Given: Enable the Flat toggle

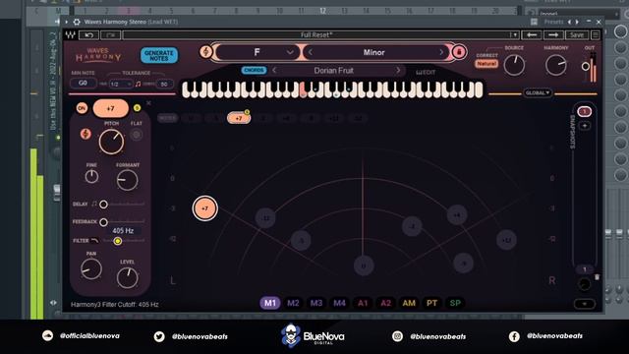Looking at the screenshot, I should [x=137, y=135].
